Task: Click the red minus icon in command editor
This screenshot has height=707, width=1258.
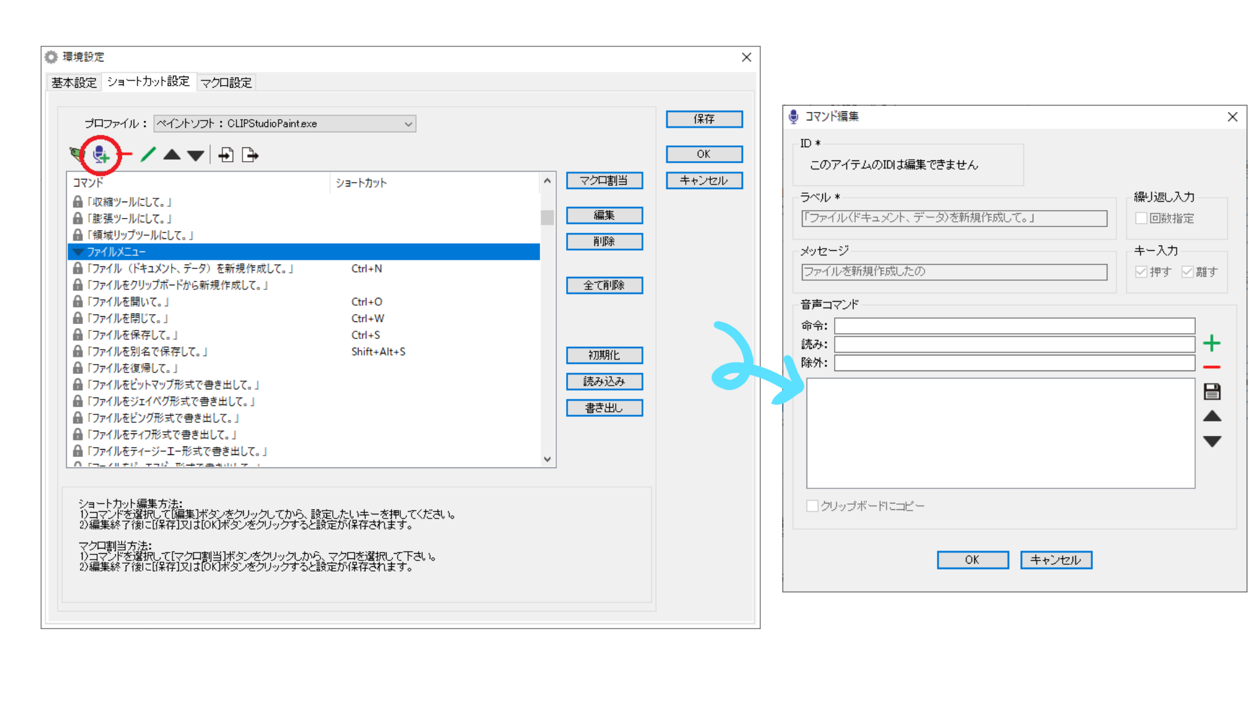Action: pyautogui.click(x=1211, y=367)
